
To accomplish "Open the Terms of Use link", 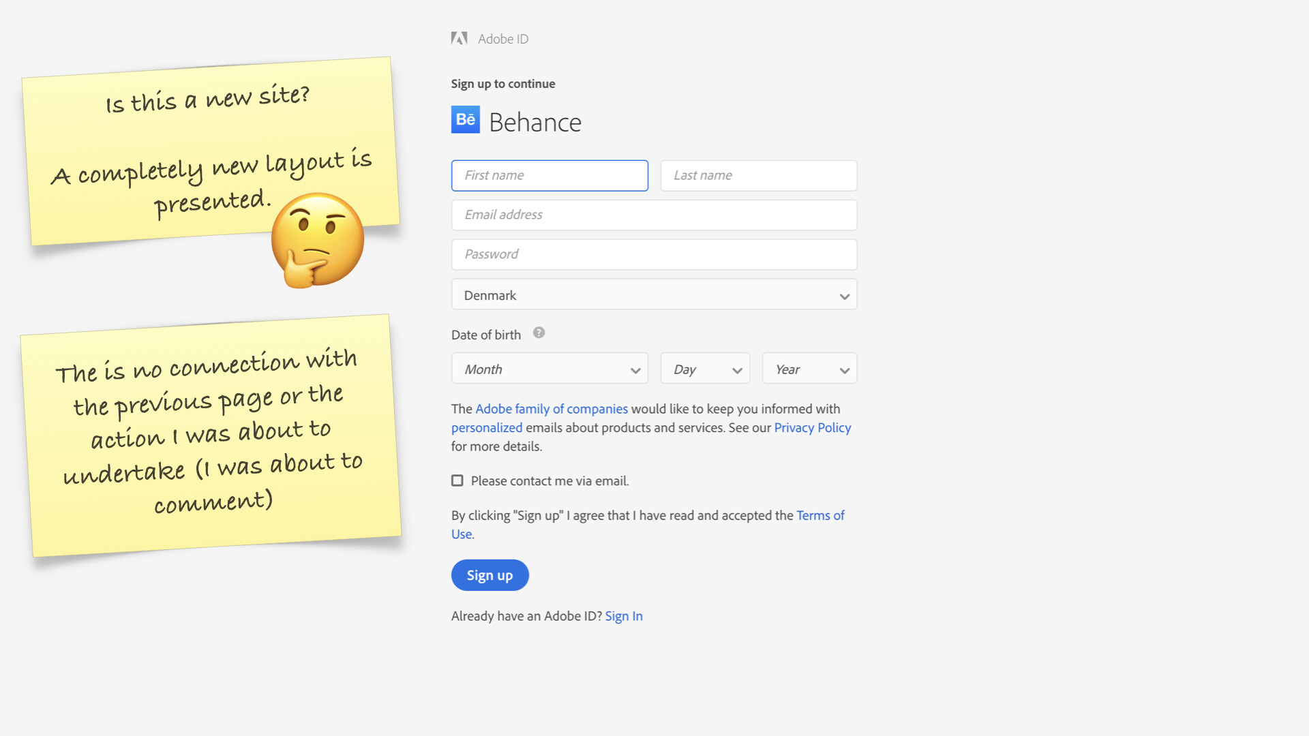I will (x=820, y=516).
